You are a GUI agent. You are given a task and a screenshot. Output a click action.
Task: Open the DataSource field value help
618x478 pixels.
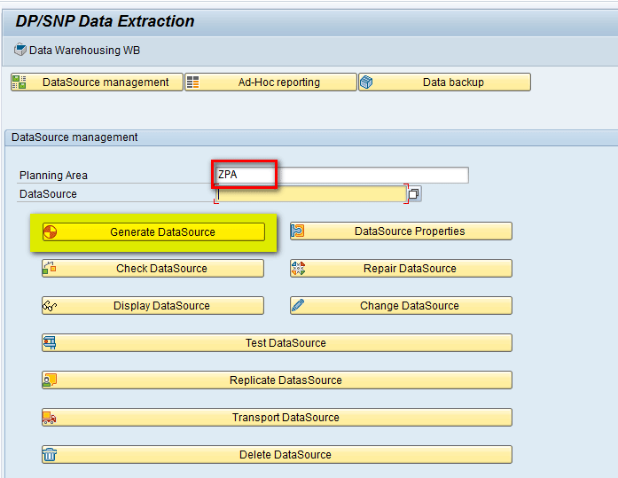414,194
